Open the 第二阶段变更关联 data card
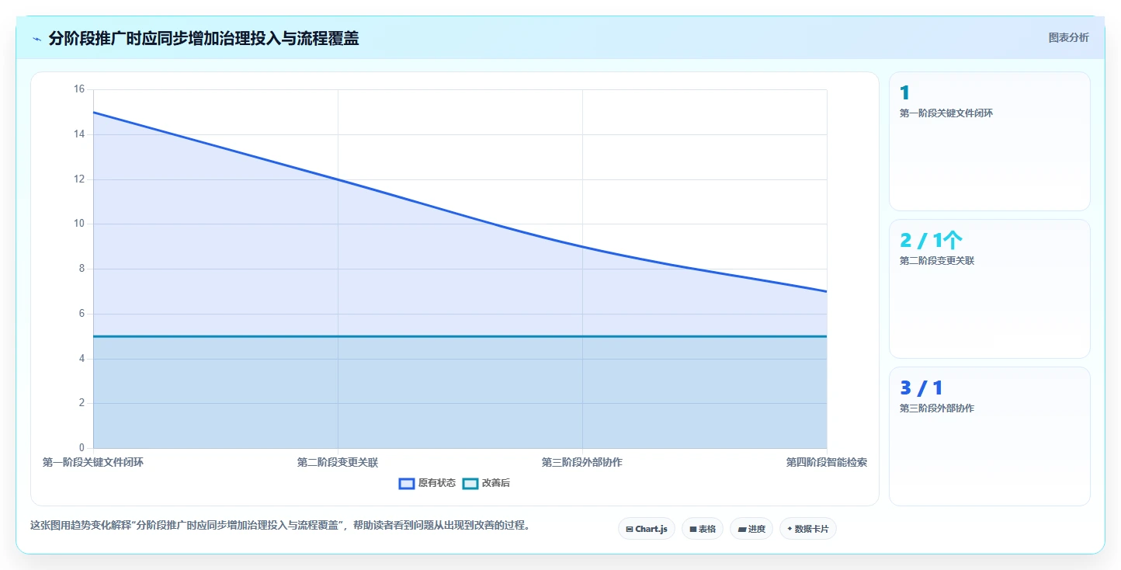This screenshot has height=570, width=1121. [x=990, y=289]
